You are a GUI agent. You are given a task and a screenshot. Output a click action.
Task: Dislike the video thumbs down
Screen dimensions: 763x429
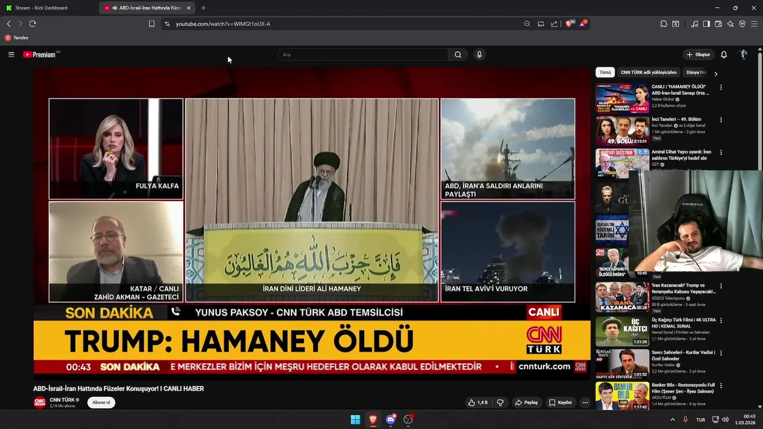(x=500, y=403)
